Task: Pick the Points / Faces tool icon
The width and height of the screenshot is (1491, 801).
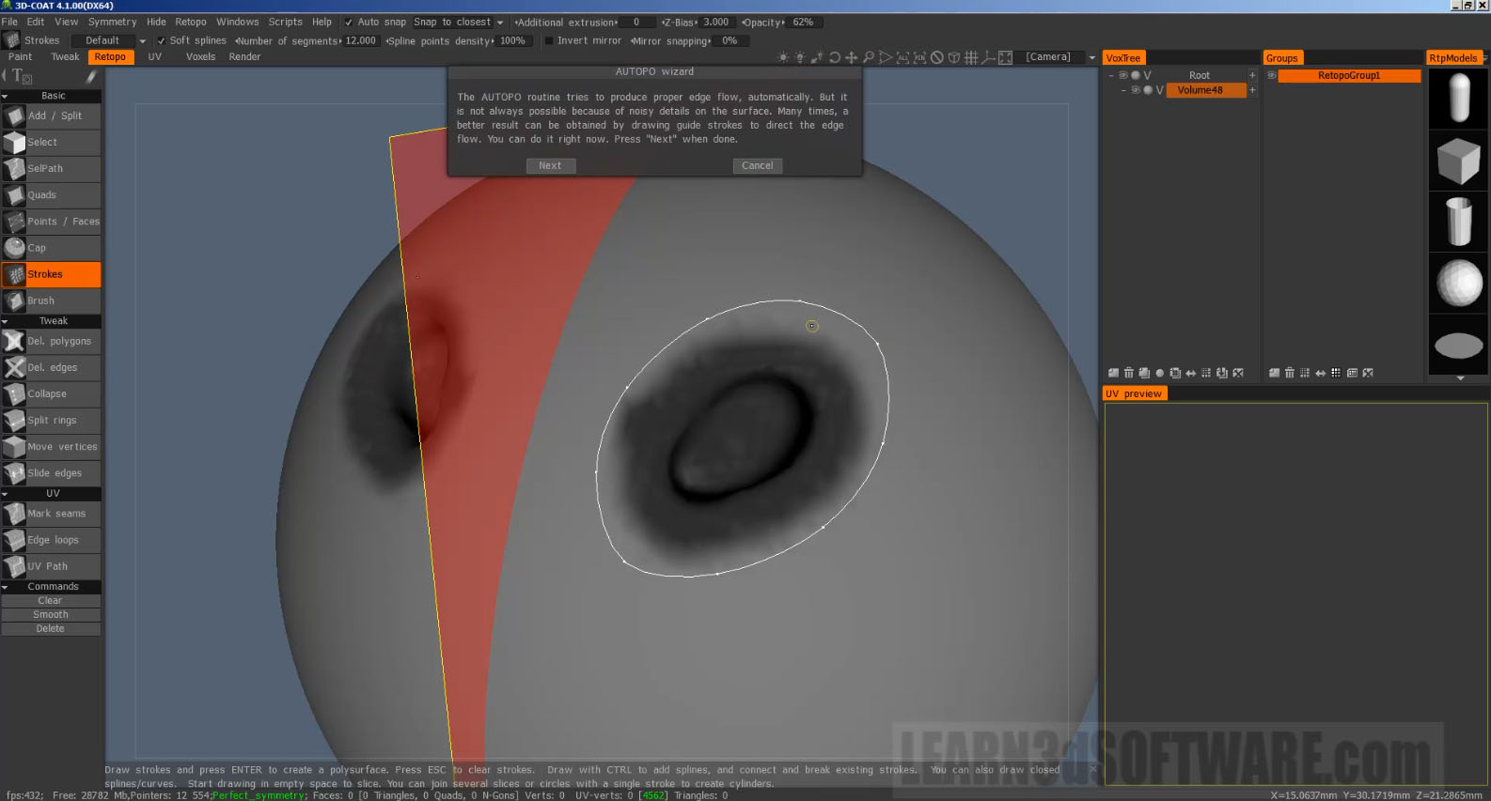Action: point(14,222)
